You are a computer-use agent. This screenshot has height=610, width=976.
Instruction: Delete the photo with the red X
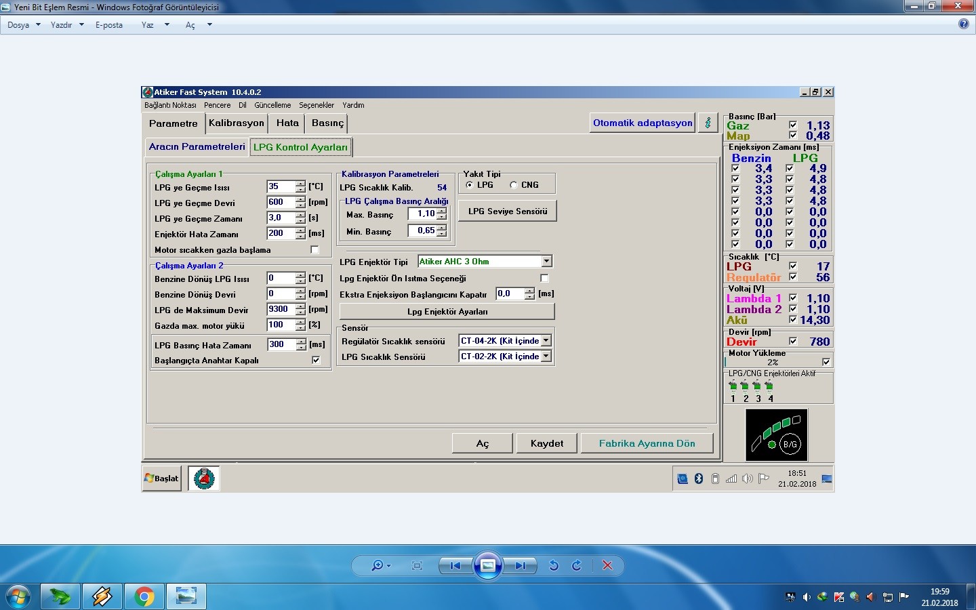tap(607, 565)
